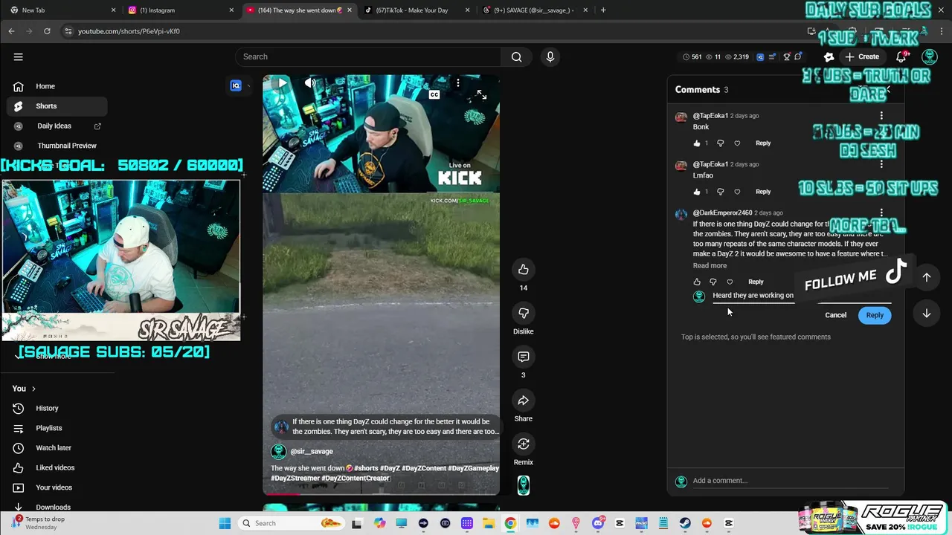
Task: Mute the short's volume
Action: (x=310, y=83)
